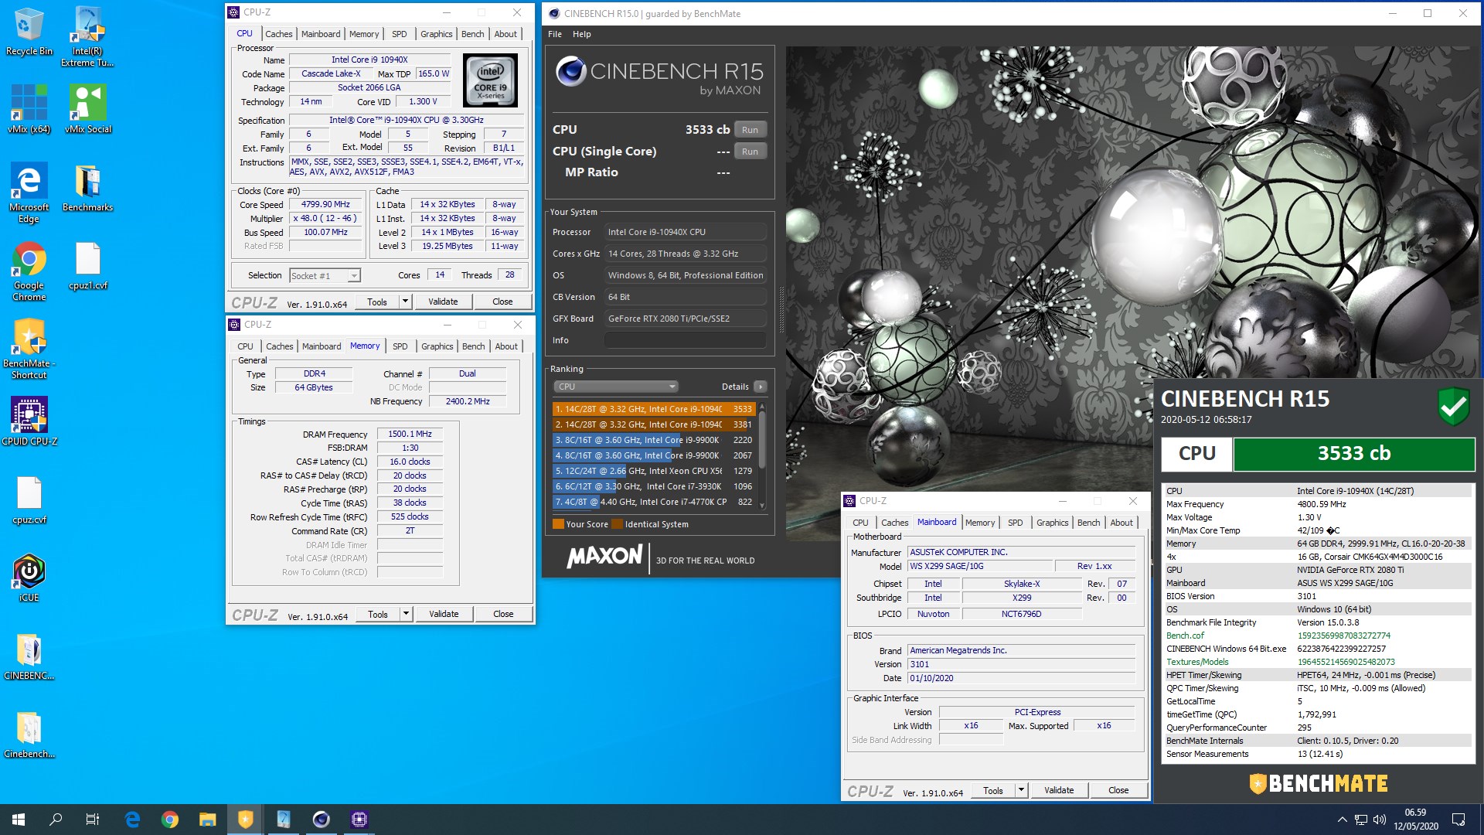1484x835 pixels.
Task: Launch Microsoft Edge desktop icon
Action: 29,193
